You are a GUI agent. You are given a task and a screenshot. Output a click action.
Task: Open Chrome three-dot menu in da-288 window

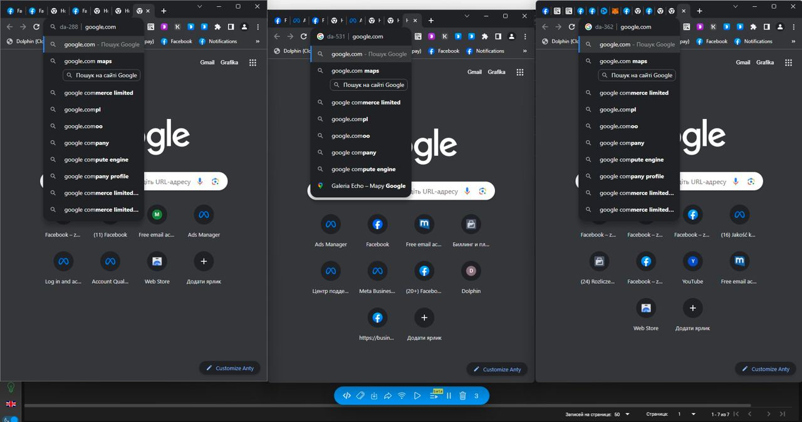258,27
